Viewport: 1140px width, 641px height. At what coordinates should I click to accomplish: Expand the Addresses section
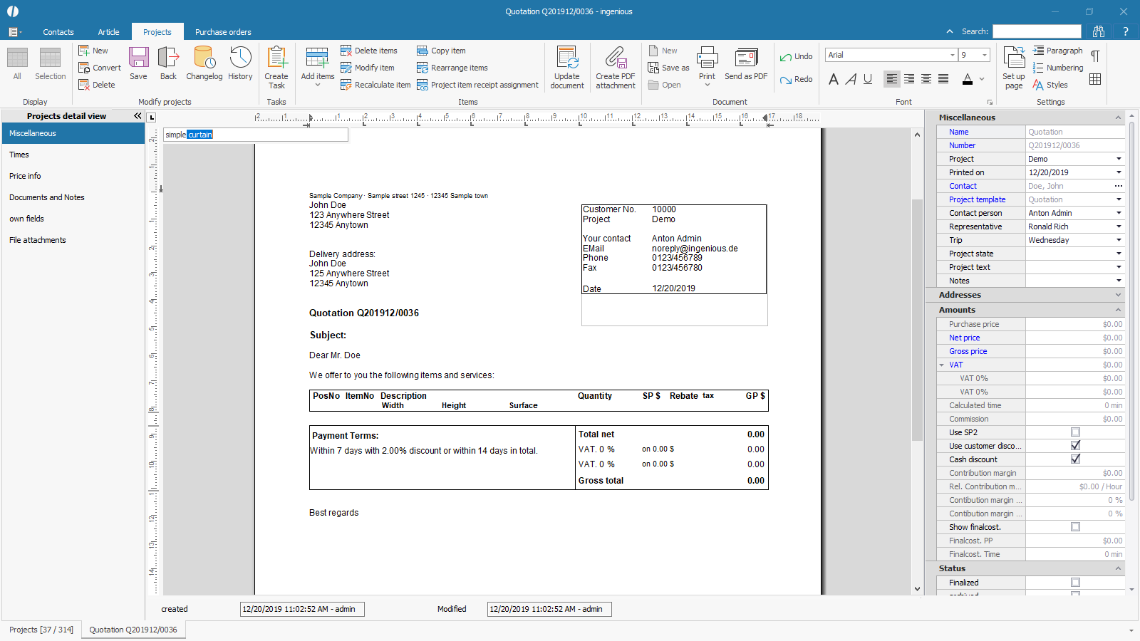[x=1118, y=295]
